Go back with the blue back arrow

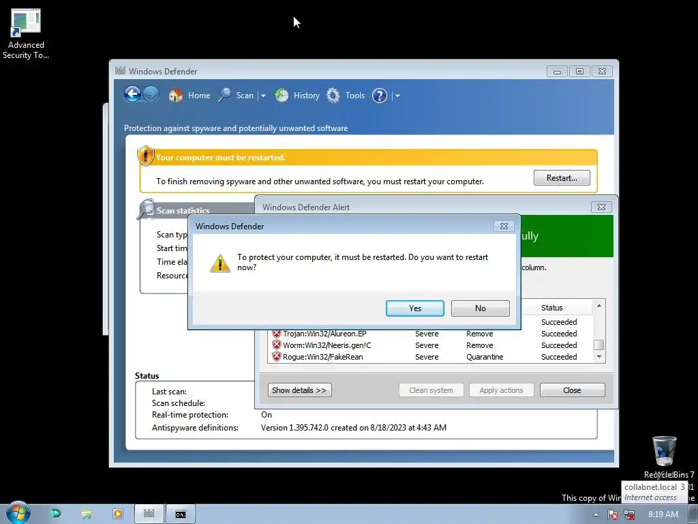tap(132, 94)
